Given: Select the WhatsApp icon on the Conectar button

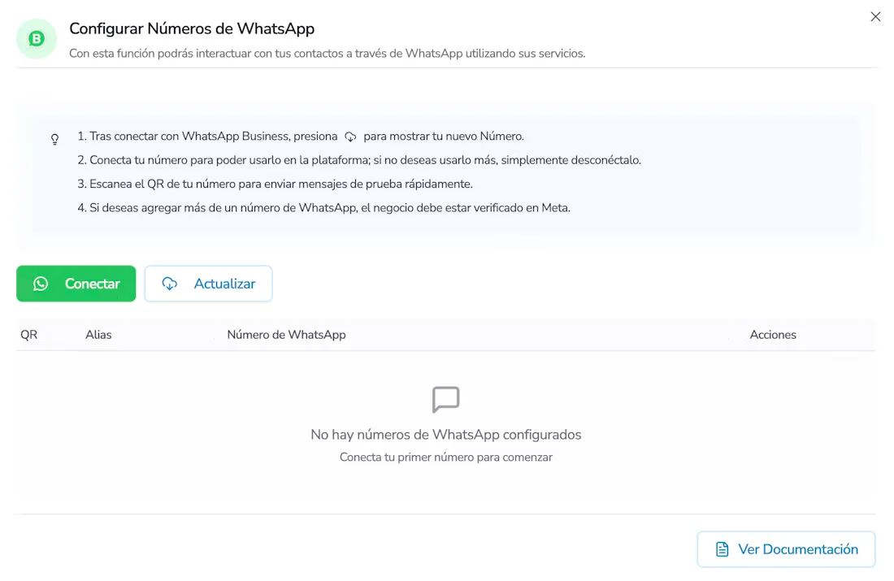Looking at the screenshot, I should (x=41, y=284).
